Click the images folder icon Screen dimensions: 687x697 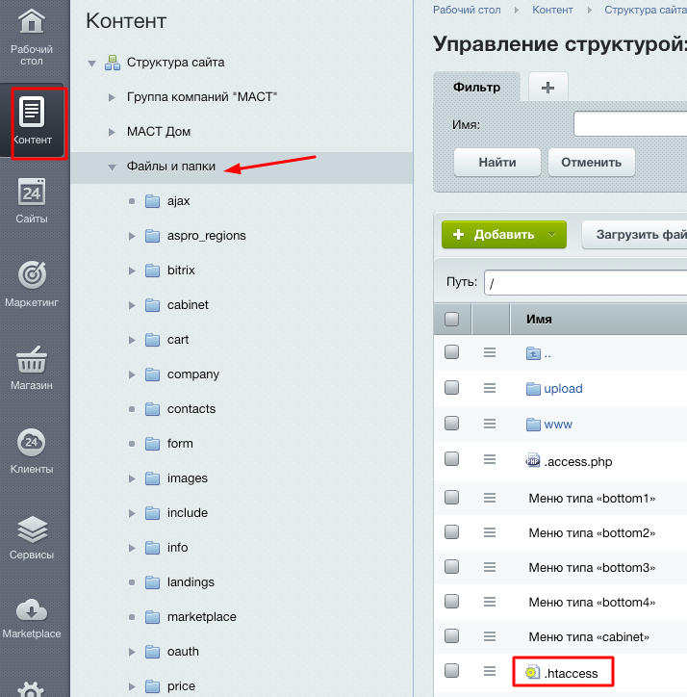[152, 478]
